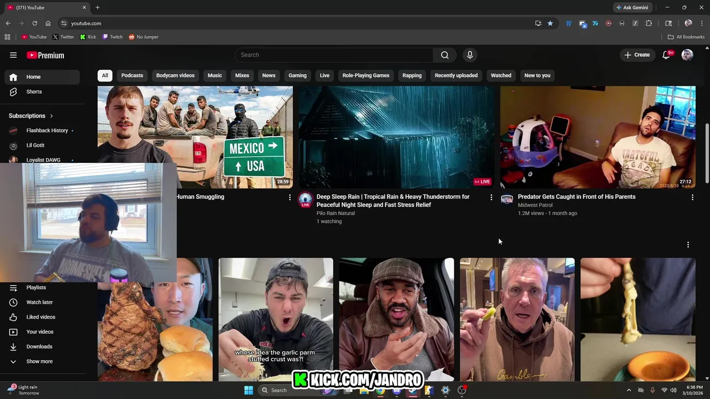Screen dimensions: 710x399
Task: Open the Settings gear on the taskbar
Action: pos(445,390)
